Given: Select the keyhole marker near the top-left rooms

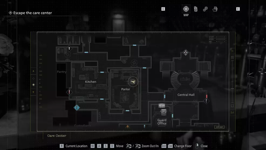Looking at the screenshot, I should (69, 49).
